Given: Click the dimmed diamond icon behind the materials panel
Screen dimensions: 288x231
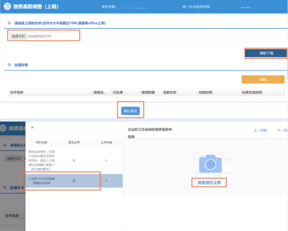Looking at the screenshot, I should [x=4, y=145].
